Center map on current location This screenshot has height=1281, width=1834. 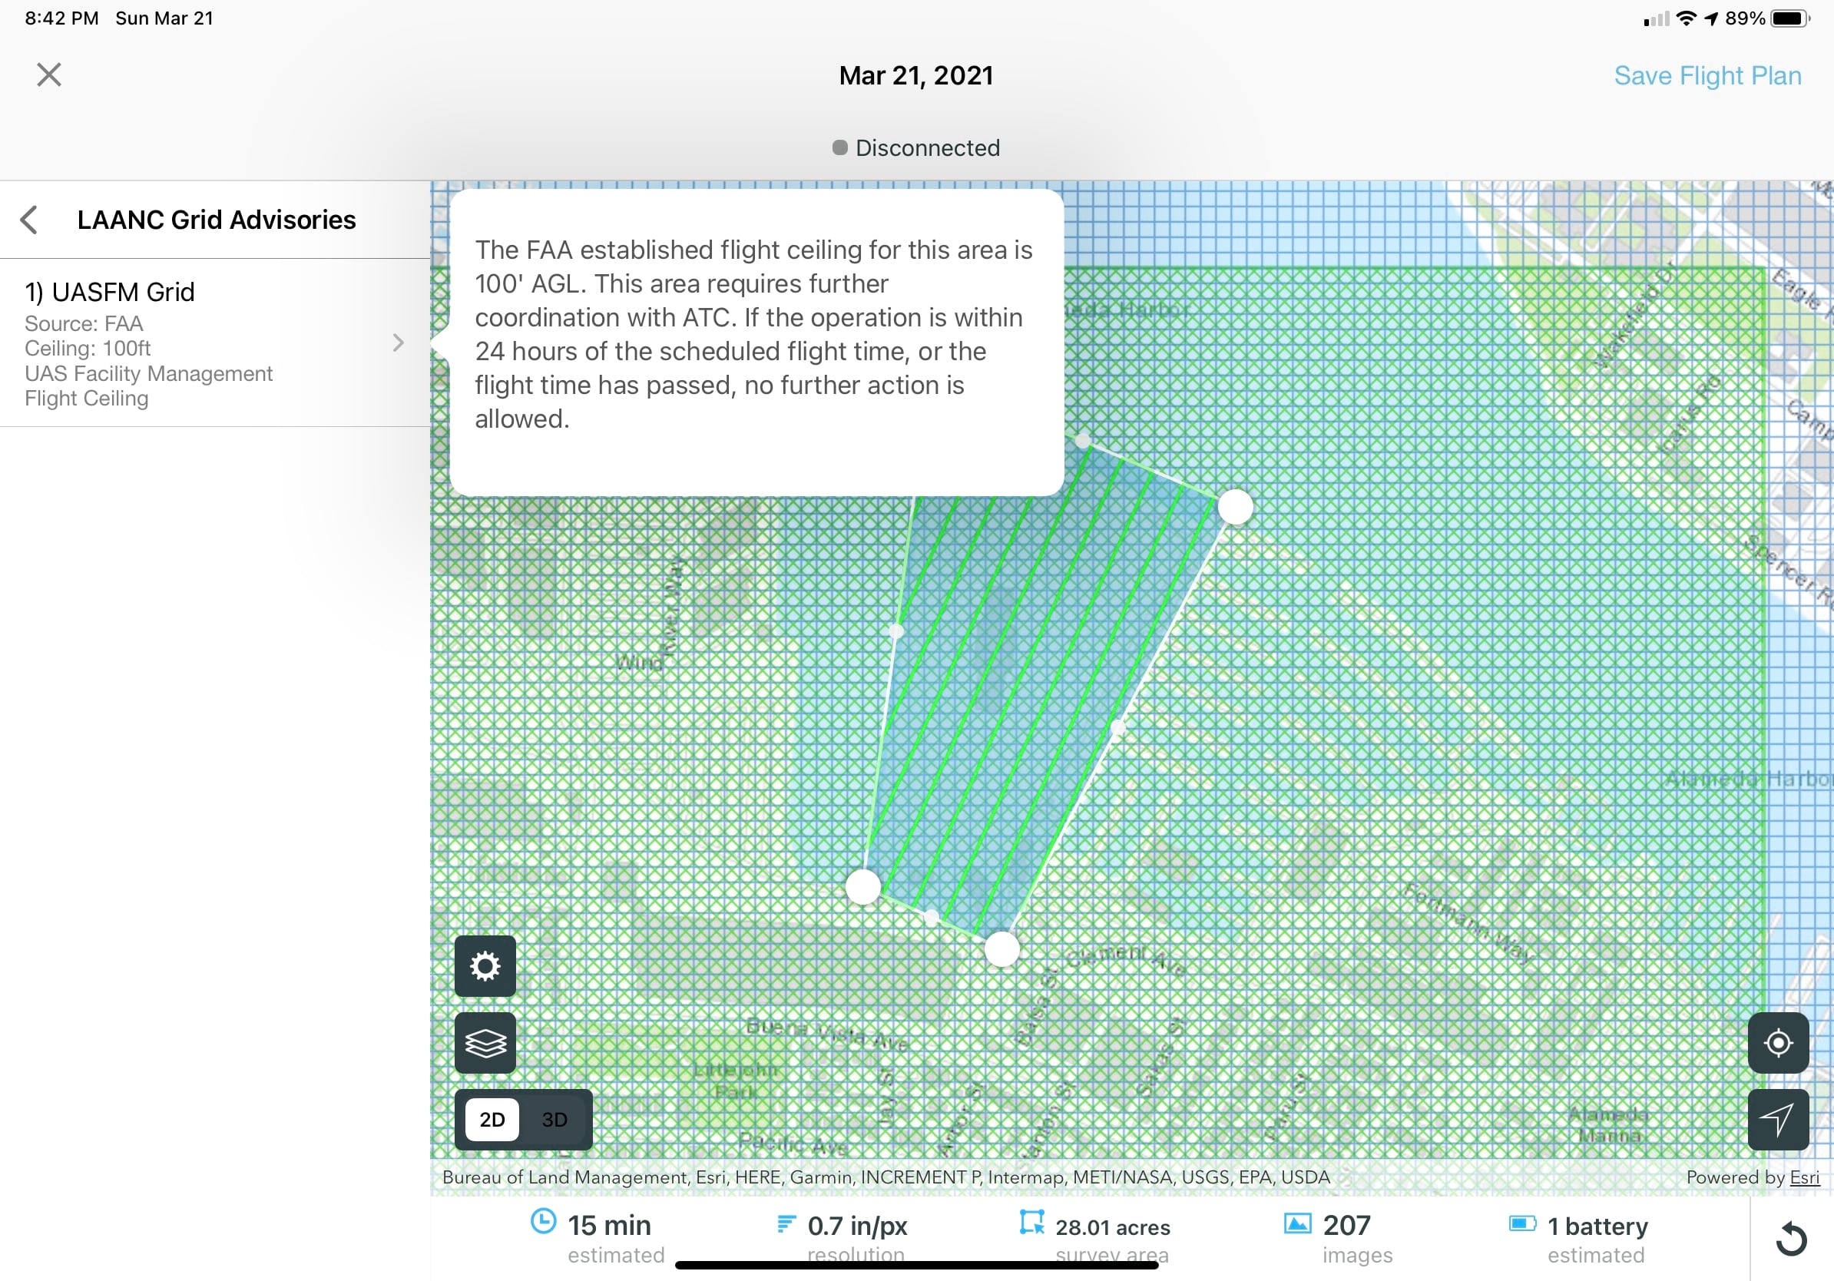[x=1779, y=1043]
